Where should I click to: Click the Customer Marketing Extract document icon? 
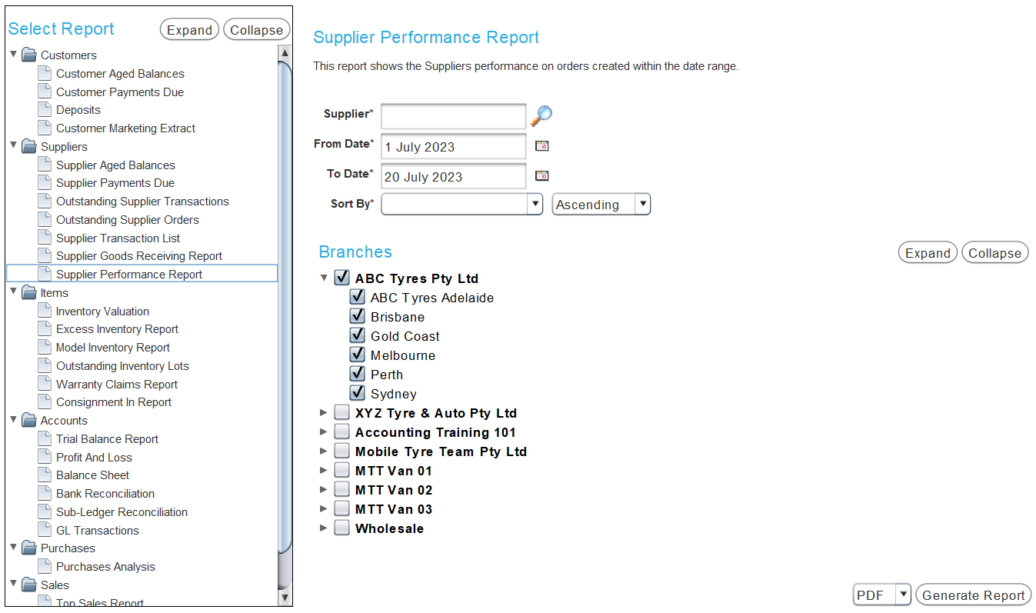[x=45, y=128]
